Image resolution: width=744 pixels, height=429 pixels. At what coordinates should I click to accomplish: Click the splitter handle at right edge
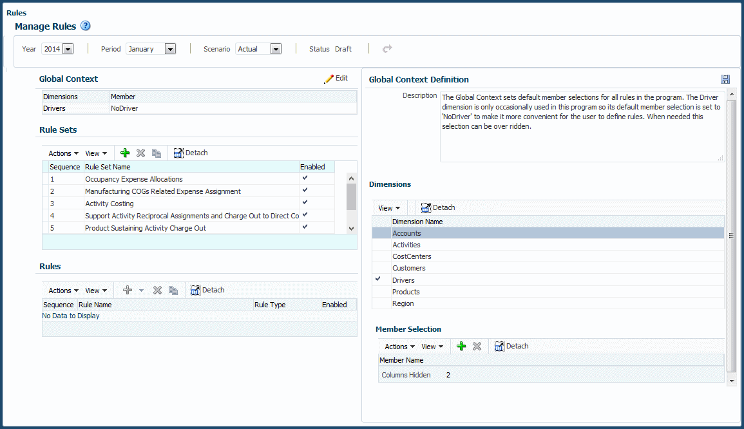coord(731,236)
